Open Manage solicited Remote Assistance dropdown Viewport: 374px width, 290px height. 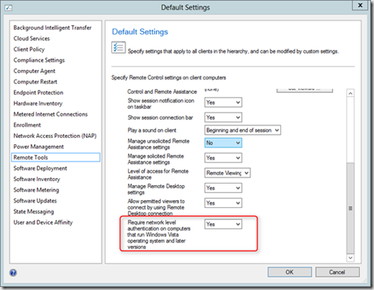pos(223,158)
